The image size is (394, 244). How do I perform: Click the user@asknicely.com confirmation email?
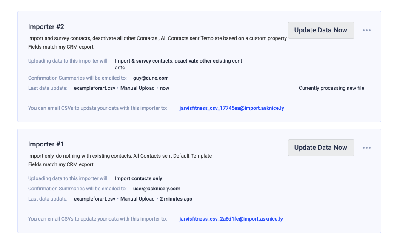(x=157, y=189)
